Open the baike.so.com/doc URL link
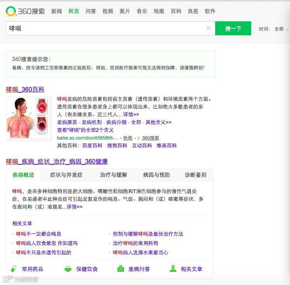 [87, 138]
